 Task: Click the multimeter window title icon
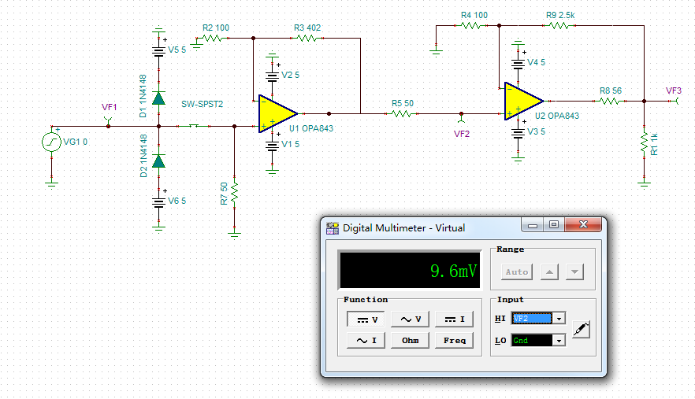[x=332, y=228]
